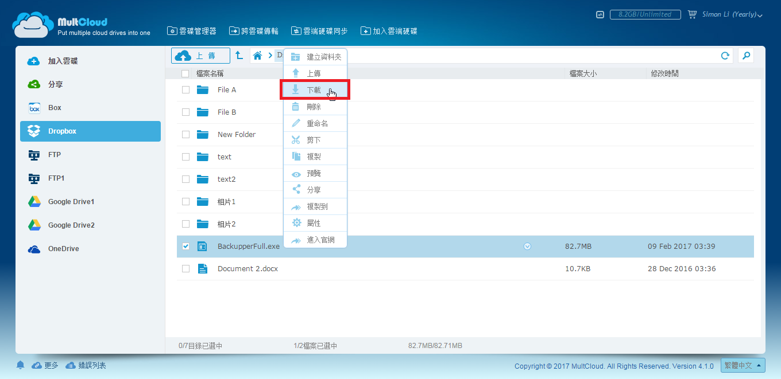
Task: Click 加入雲碟 in the sidebar
Action: click(90, 61)
